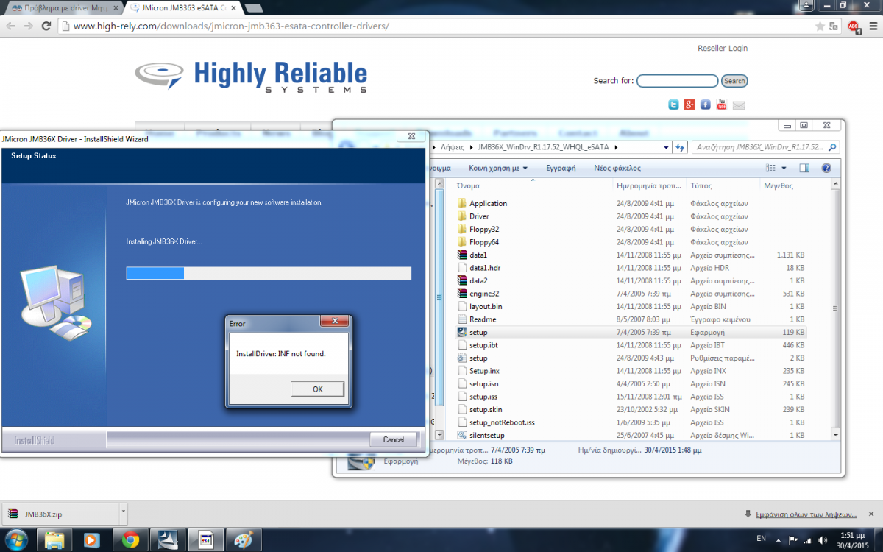The image size is (883, 552).
Task: Click the volume icon in system tray
Action: pos(824,540)
